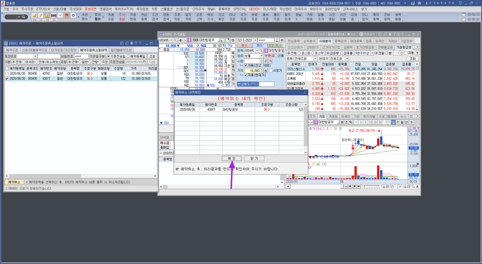Click the save layout toolbar icon
Screen dimensions: 482x264
click(x=34, y=15)
